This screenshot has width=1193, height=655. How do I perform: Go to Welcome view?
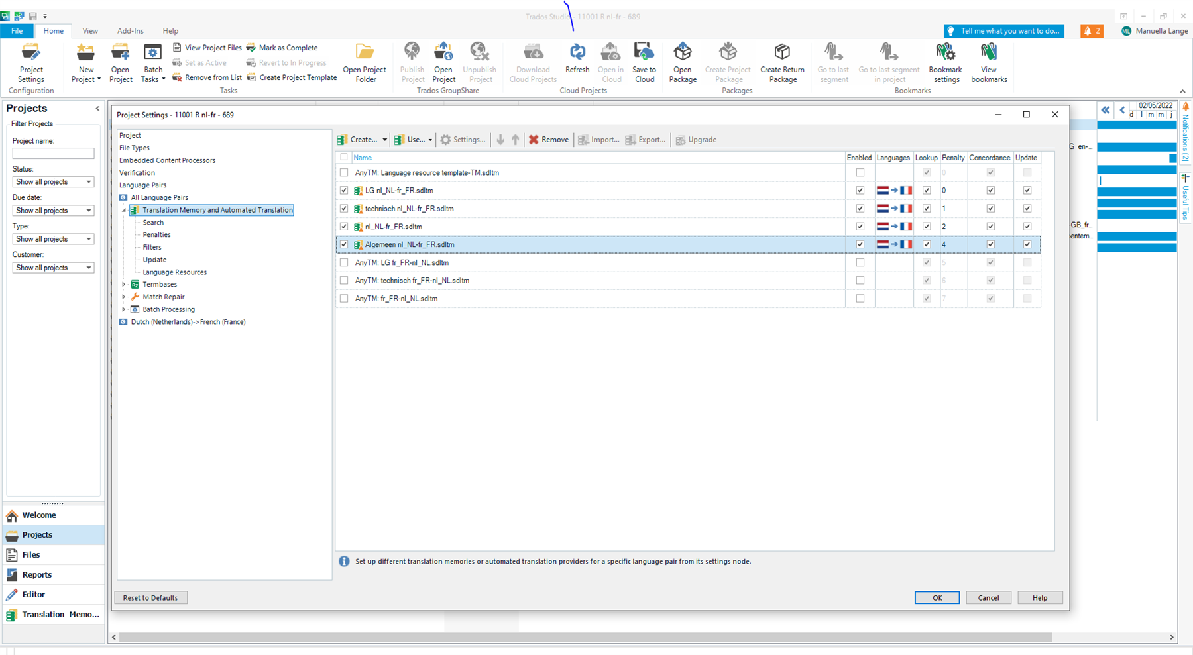tap(53, 515)
